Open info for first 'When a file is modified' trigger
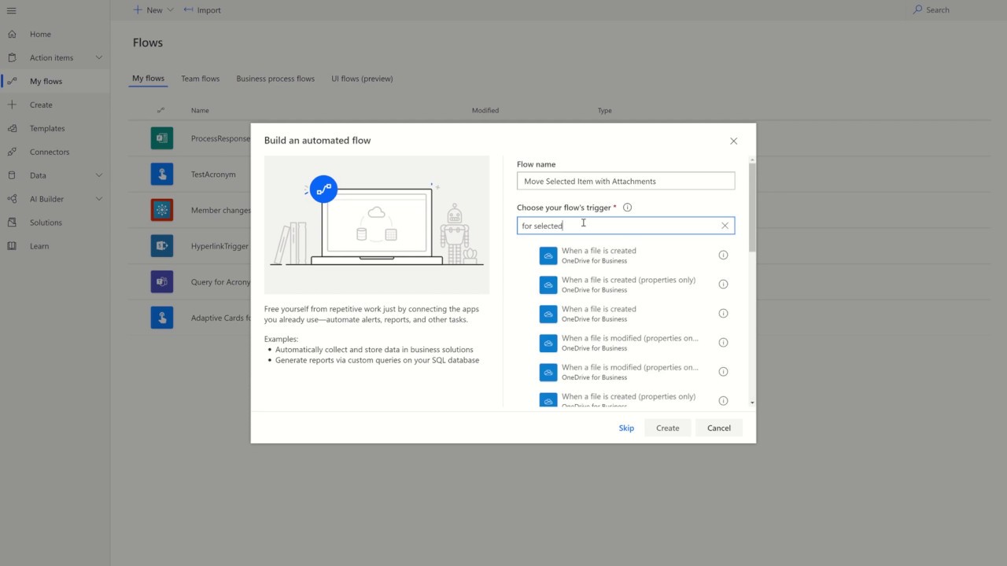 pos(723,342)
